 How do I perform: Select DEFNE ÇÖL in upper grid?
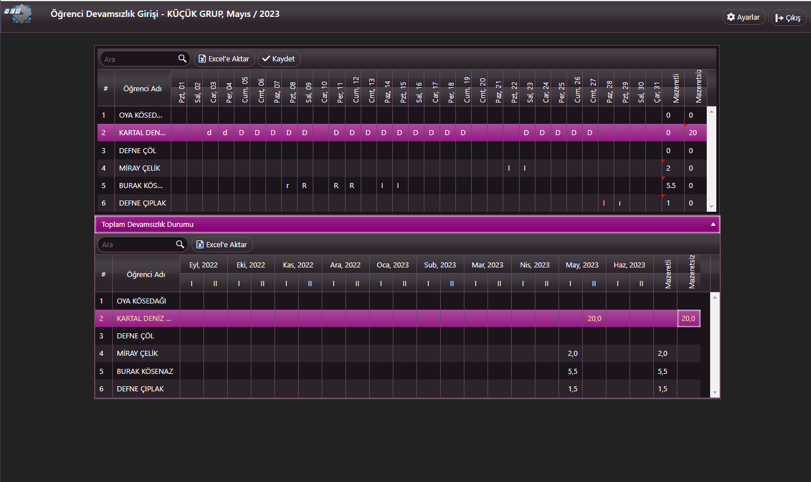(402, 150)
